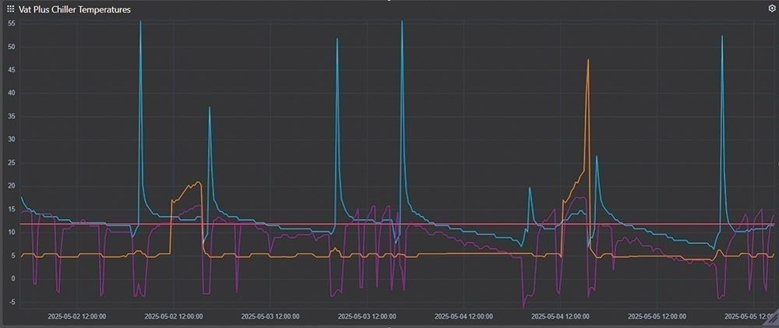Click the resize handle in bottom-right corner
The width and height of the screenshot is (779, 328).
(x=774, y=322)
